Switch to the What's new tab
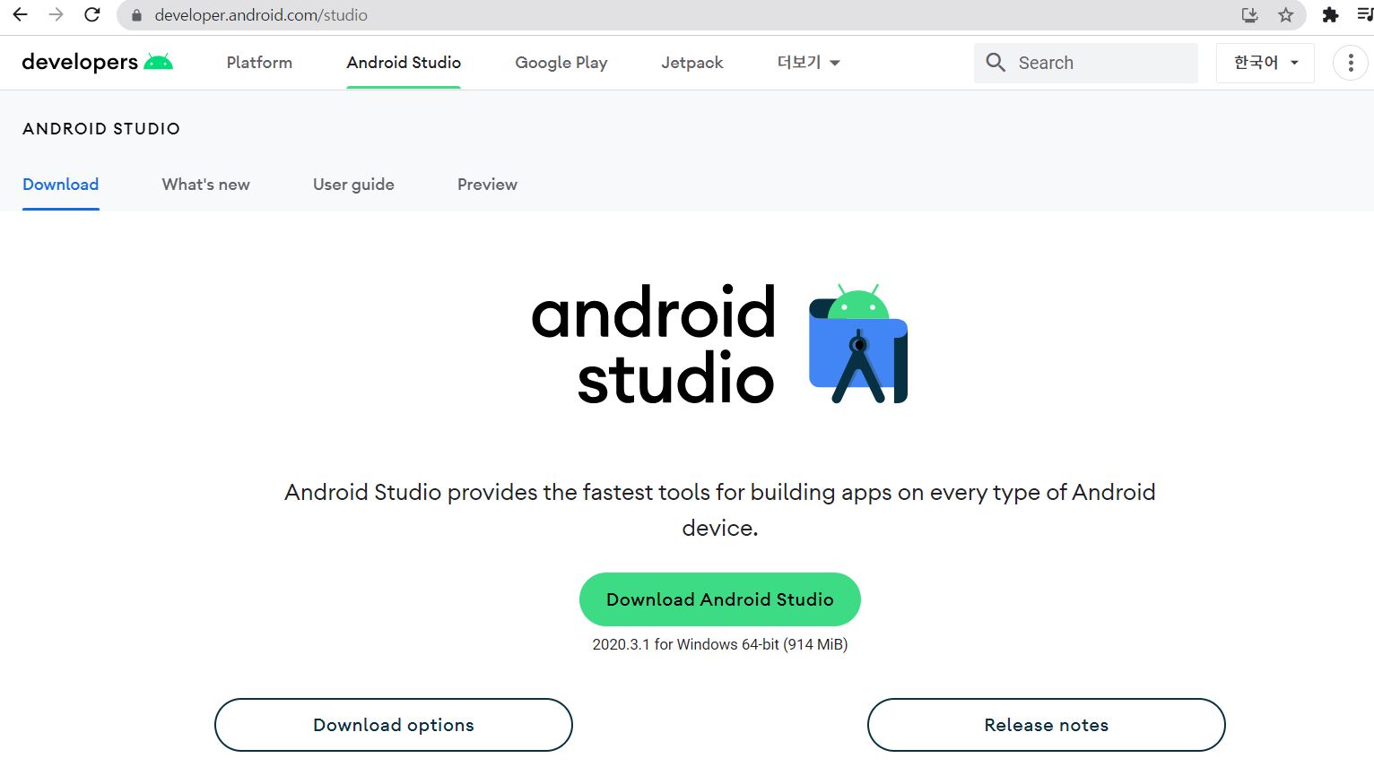The image size is (1374, 784). point(205,185)
